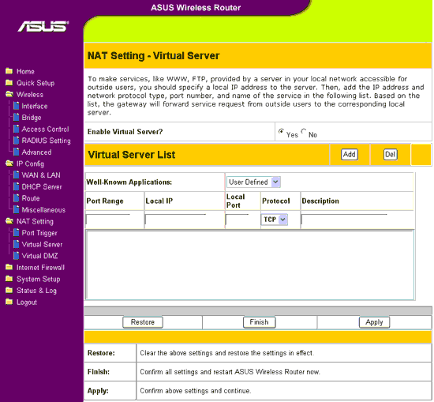This screenshot has height=402, width=434.
Task: Open the Well-Known Applications dropdown
Action: [x=253, y=182]
